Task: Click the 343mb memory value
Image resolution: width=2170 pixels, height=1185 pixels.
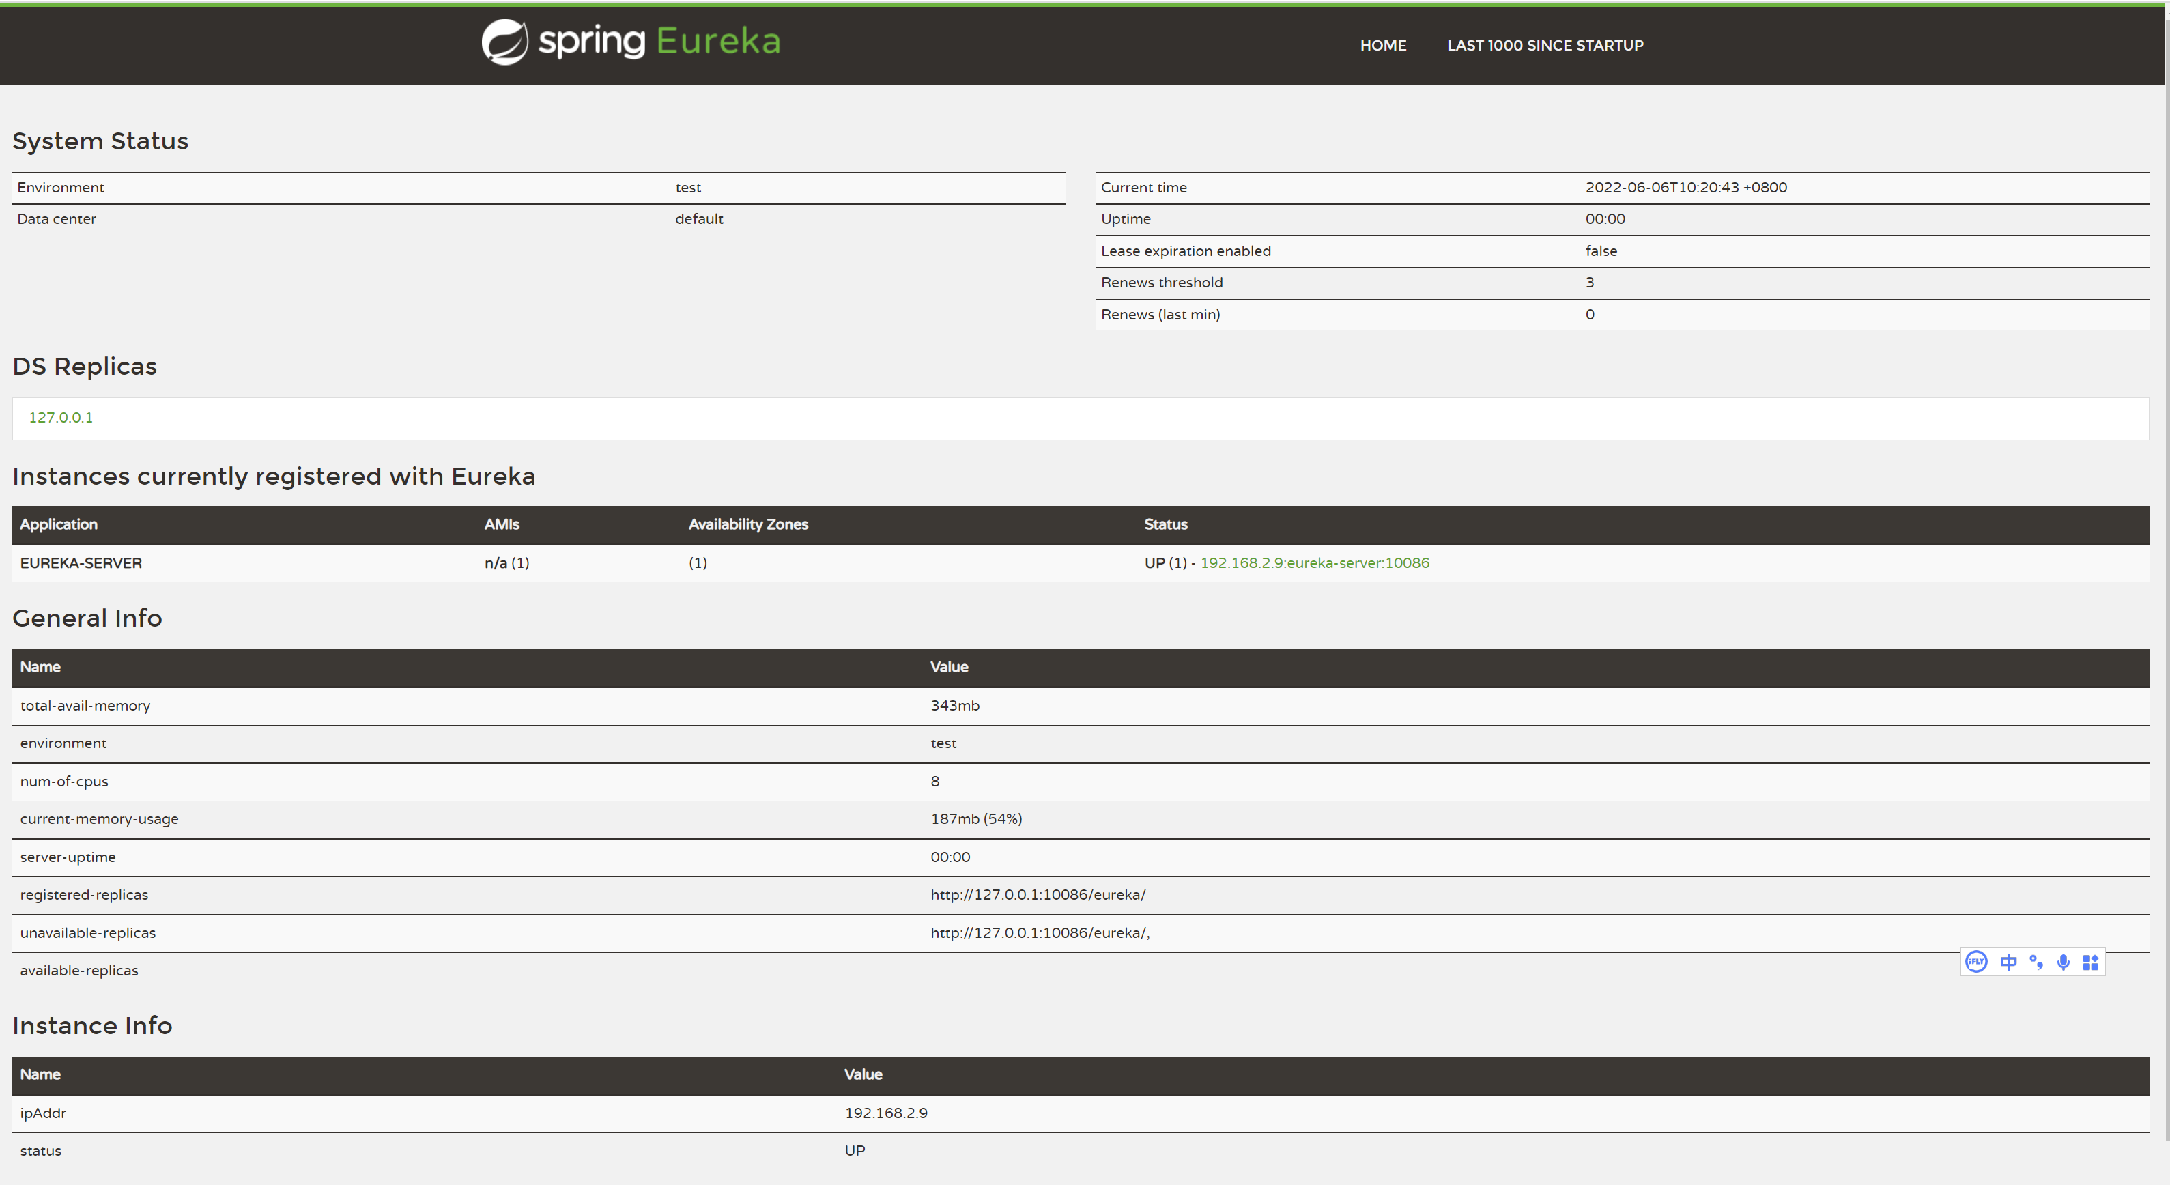Action: [954, 706]
